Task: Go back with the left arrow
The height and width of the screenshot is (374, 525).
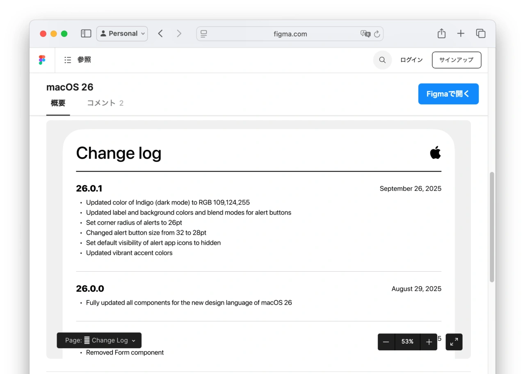Action: pos(160,34)
